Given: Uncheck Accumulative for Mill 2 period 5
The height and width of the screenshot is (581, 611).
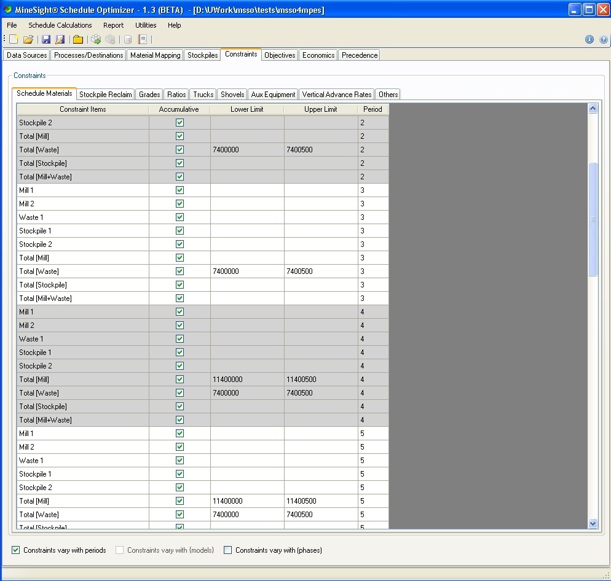Looking at the screenshot, I should [x=179, y=446].
